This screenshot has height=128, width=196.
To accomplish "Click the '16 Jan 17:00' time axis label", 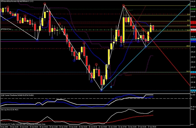I will coord(122,127).
